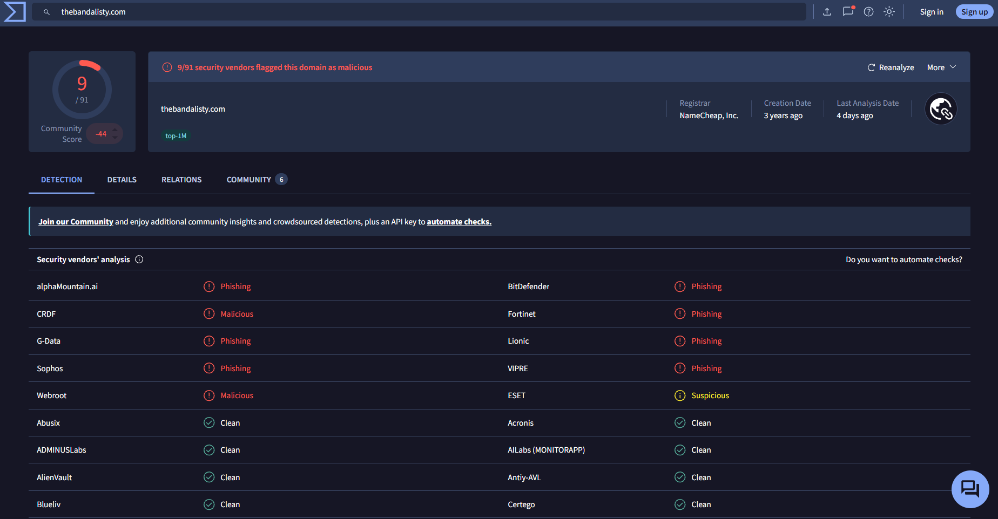Click the Reanalyze button
Screen dimensions: 998x519
click(x=891, y=67)
